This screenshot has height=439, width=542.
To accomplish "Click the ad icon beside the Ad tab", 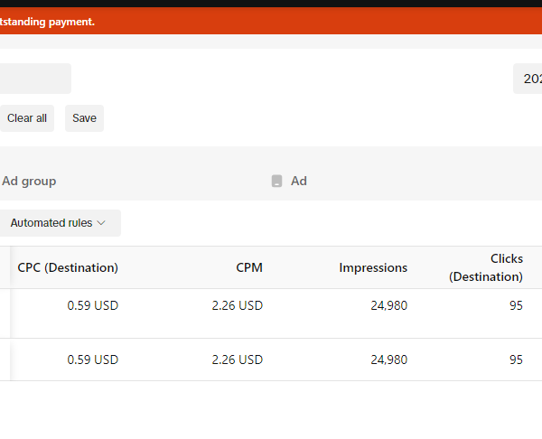I will (276, 181).
